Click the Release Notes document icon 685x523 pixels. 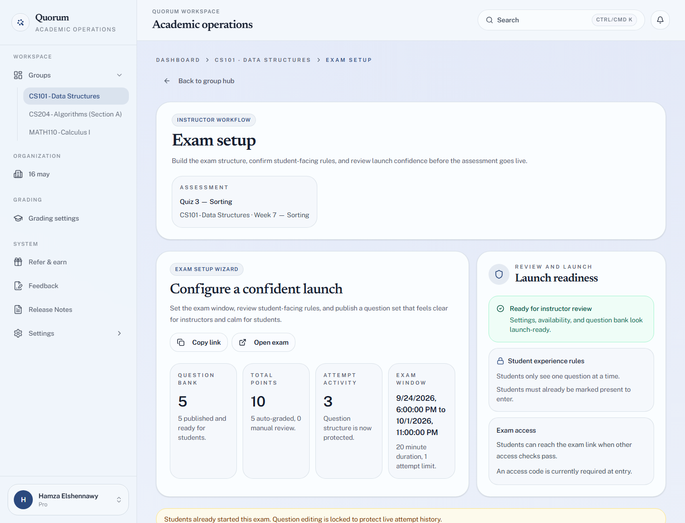pos(18,310)
